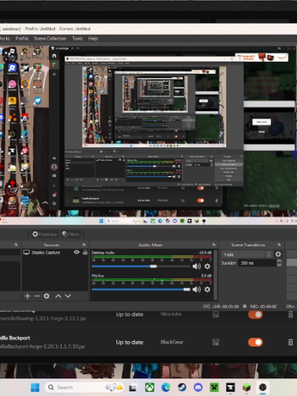The image size is (297, 396).
Task: Open source properties gear in Sources toolbar
Action: pos(46,296)
